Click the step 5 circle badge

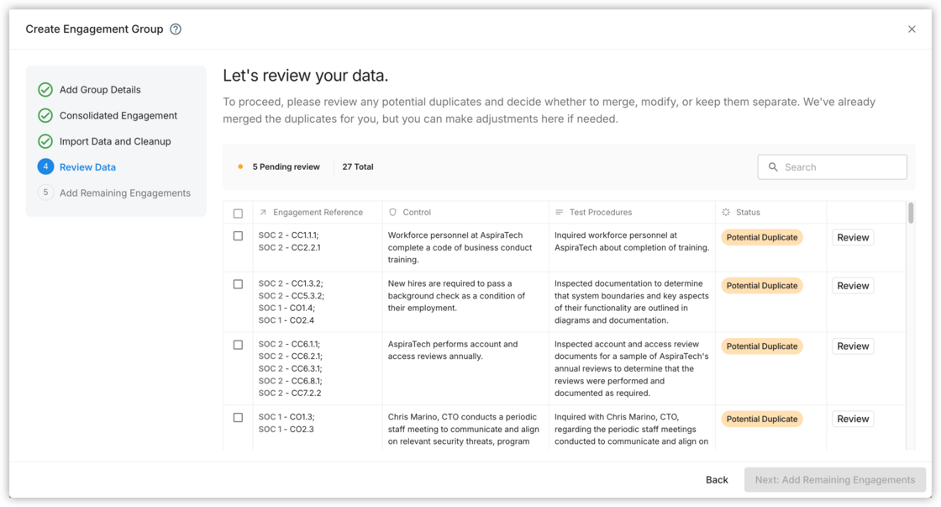45,193
